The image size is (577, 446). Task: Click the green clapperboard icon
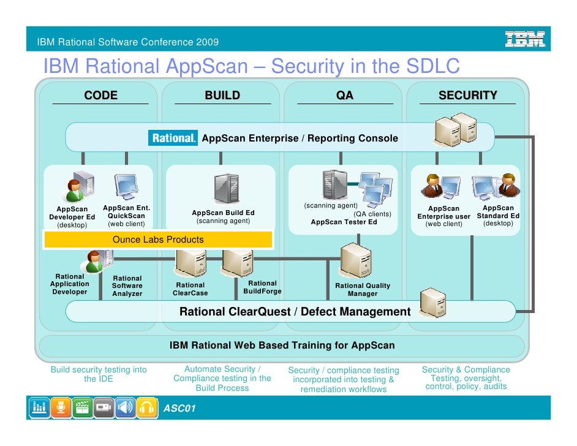point(83,408)
